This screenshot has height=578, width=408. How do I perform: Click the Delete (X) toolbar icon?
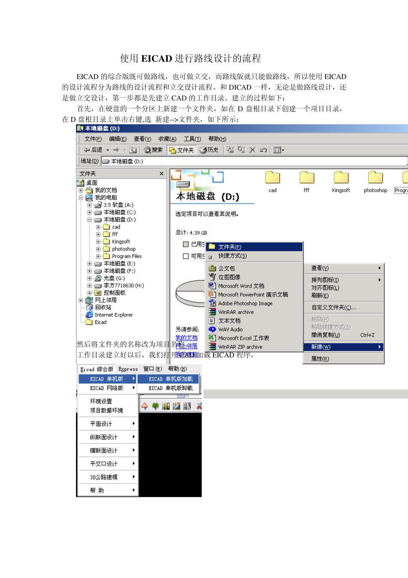pyautogui.click(x=252, y=150)
